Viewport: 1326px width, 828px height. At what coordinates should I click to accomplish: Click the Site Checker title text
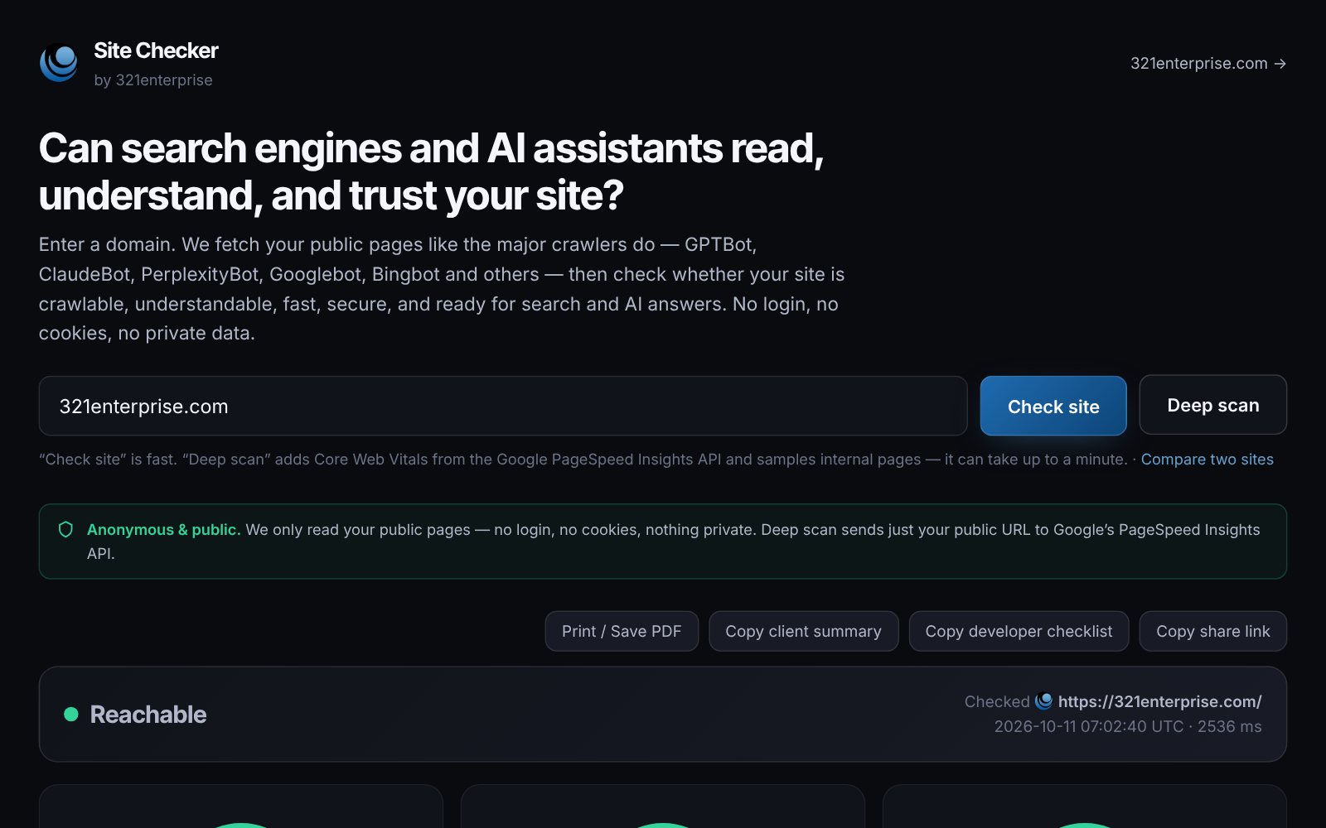coord(156,51)
